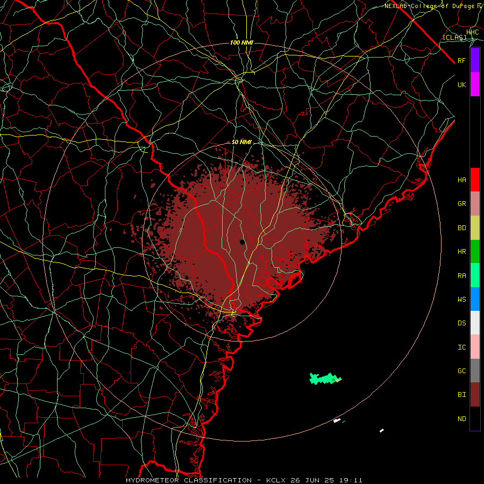This screenshot has width=484, height=484.
Task: Select the GC gray legend swatch
Action: [475, 371]
